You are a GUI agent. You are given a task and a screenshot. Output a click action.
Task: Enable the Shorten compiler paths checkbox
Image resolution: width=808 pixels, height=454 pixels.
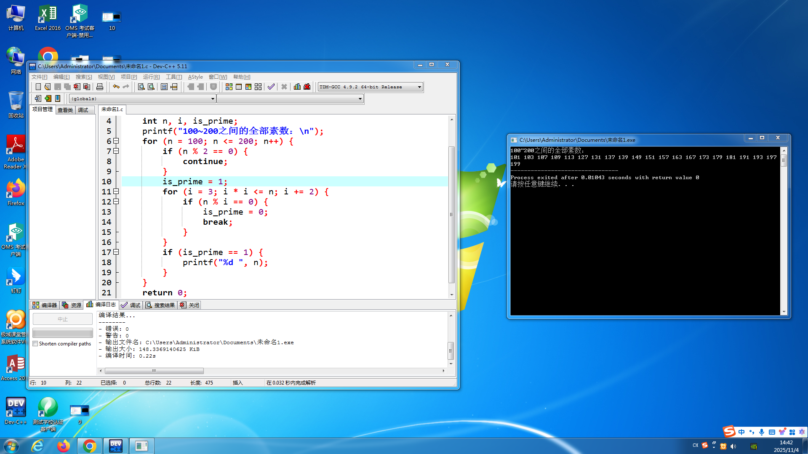tap(35, 344)
